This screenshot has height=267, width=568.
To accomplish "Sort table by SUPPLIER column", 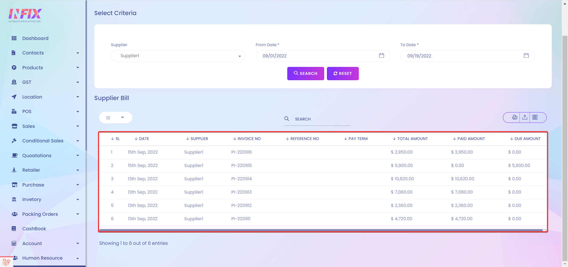I will pos(197,139).
